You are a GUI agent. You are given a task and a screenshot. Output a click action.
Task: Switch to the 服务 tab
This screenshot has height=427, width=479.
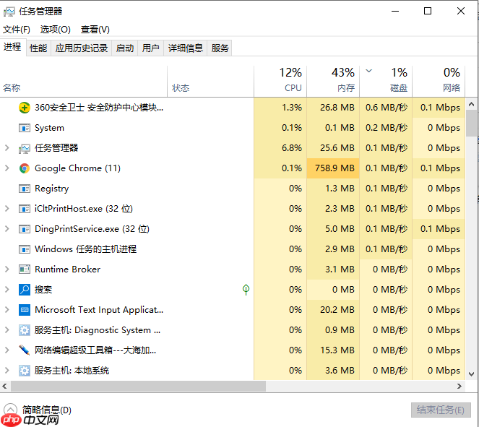pyautogui.click(x=220, y=48)
